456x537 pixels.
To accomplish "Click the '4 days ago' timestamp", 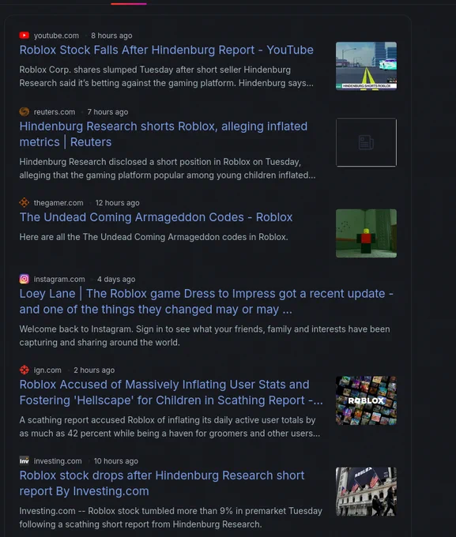I will [116, 279].
